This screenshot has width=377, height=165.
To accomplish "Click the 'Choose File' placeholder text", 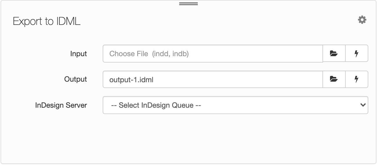I will (x=129, y=54).
